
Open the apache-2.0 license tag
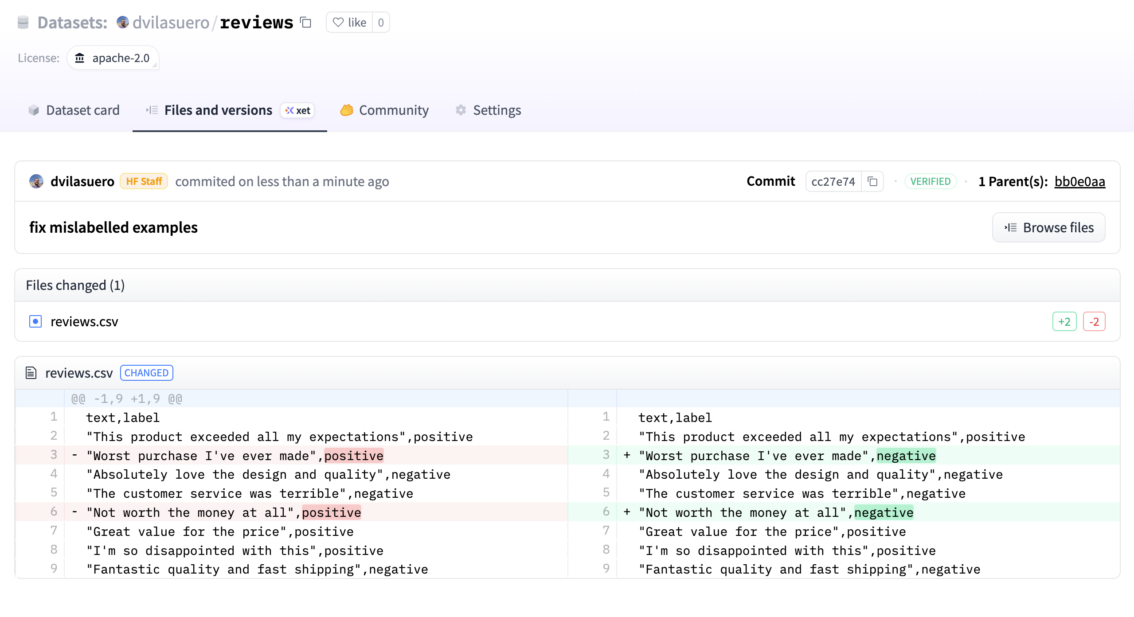(x=113, y=58)
